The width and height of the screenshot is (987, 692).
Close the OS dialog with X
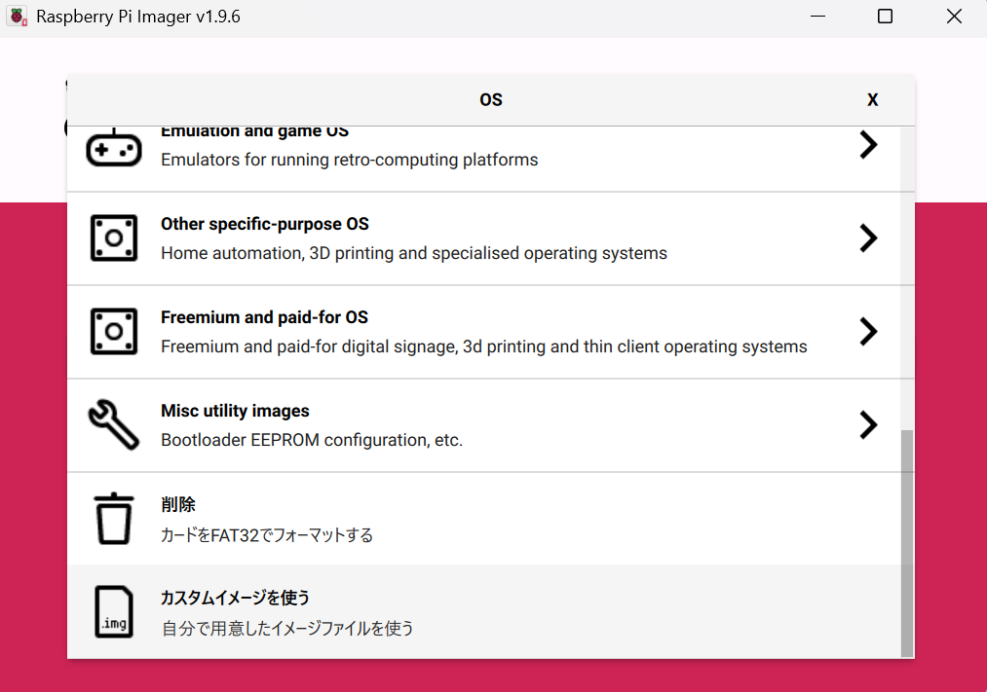point(872,100)
